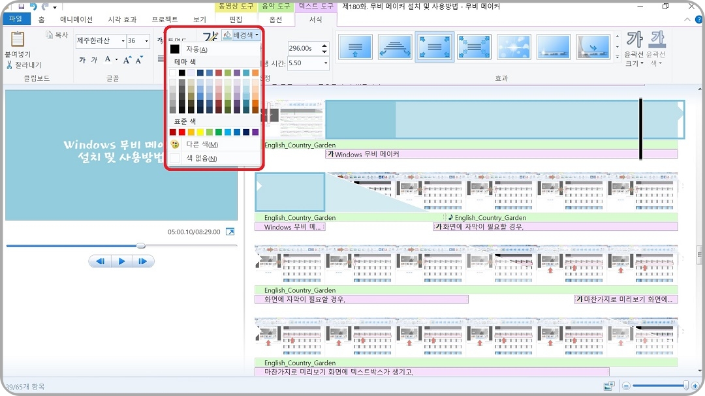Click the black playhead marker on timeline
The height and width of the screenshot is (396, 705).
point(641,129)
